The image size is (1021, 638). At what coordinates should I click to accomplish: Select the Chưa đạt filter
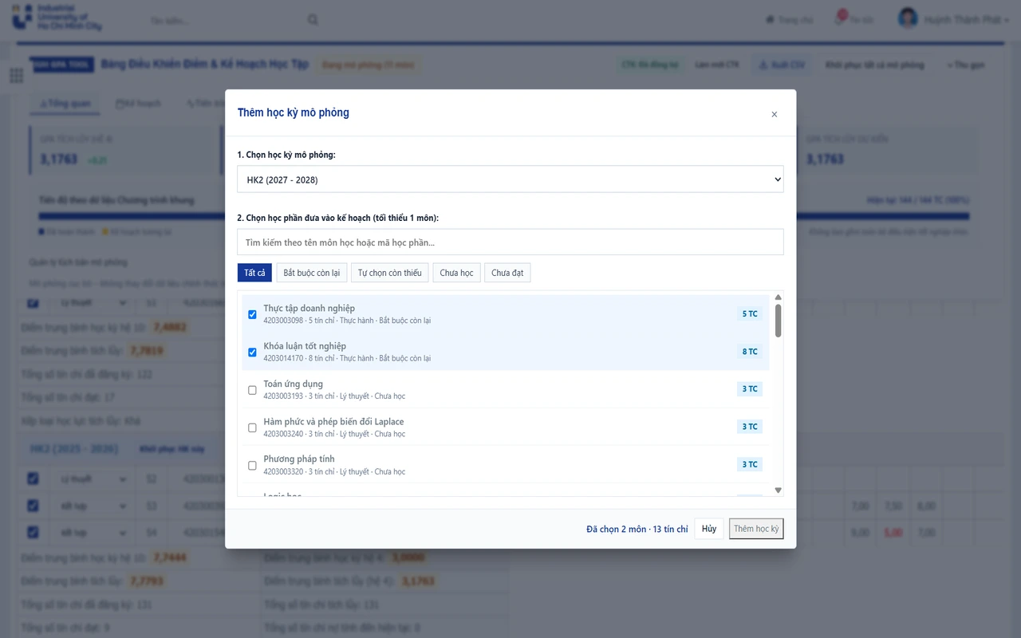pyautogui.click(x=507, y=273)
